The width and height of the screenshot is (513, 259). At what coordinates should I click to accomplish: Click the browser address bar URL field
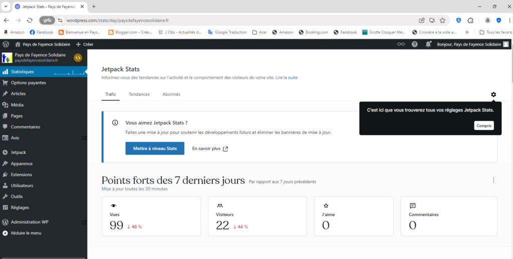coord(225,20)
